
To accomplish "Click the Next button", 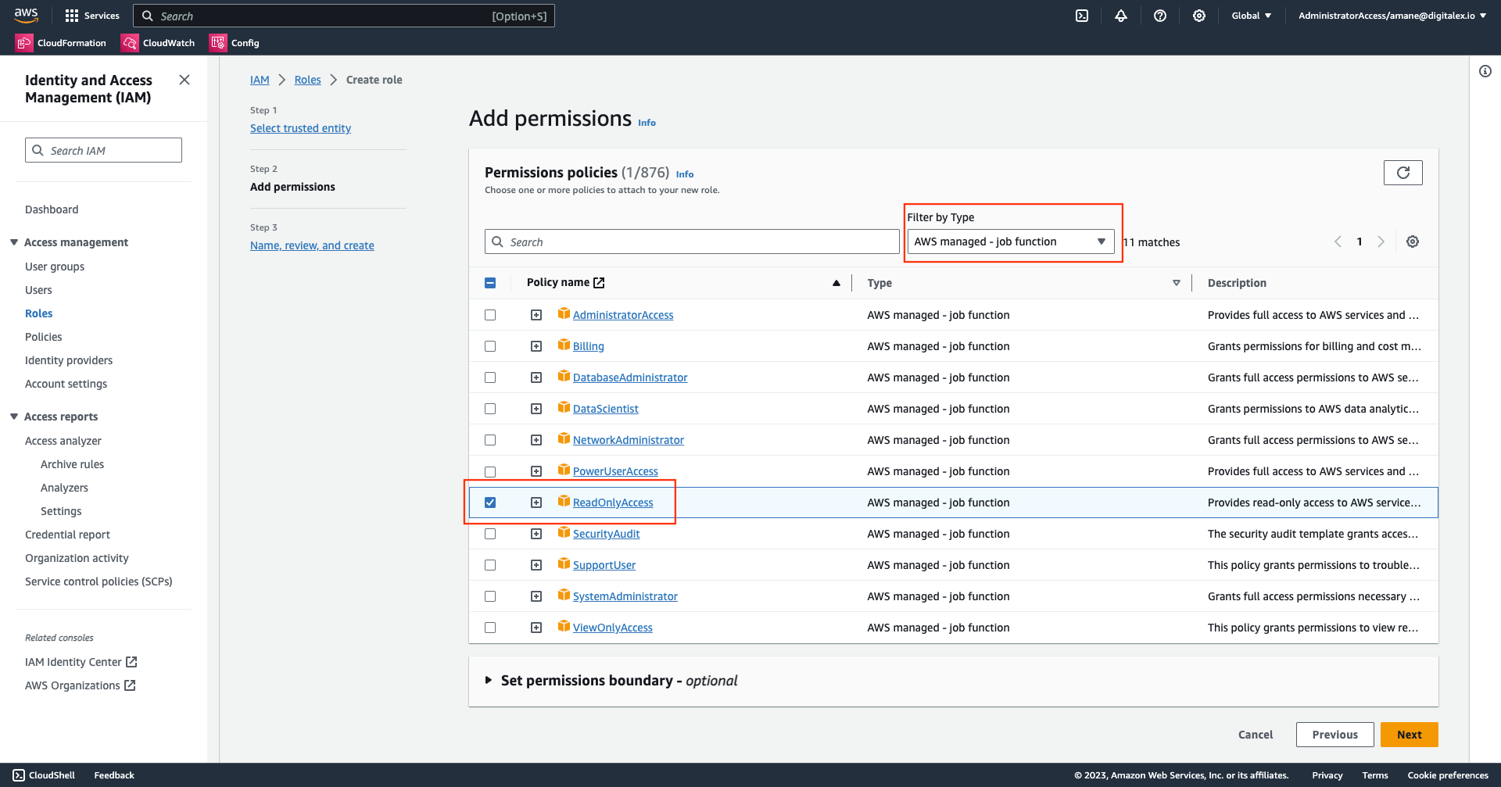I will (x=1409, y=735).
